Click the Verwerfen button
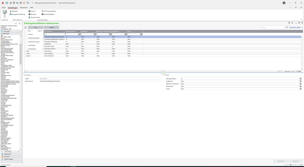The height and width of the screenshot is (167, 304). point(281,161)
